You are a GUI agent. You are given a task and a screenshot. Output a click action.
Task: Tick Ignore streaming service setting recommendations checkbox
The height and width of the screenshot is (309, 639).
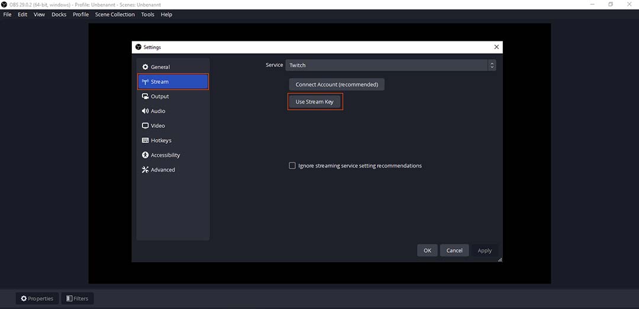[x=292, y=166]
